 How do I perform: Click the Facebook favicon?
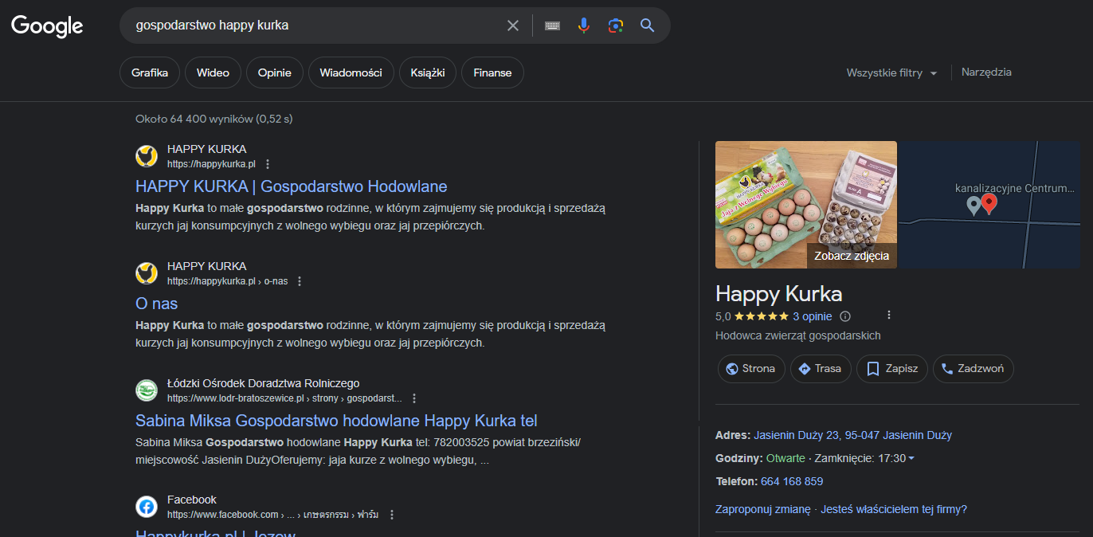tap(147, 507)
